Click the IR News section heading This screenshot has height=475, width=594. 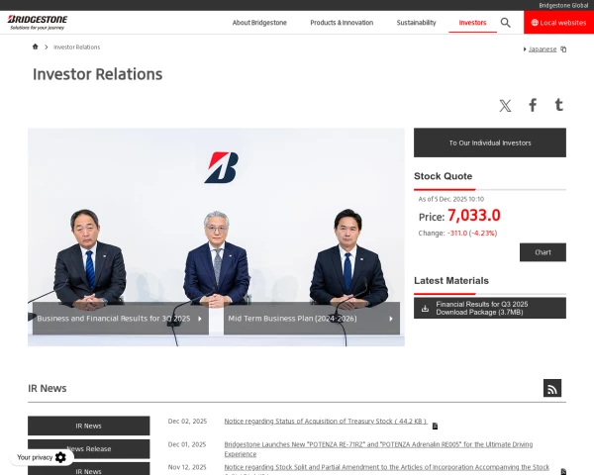point(48,388)
